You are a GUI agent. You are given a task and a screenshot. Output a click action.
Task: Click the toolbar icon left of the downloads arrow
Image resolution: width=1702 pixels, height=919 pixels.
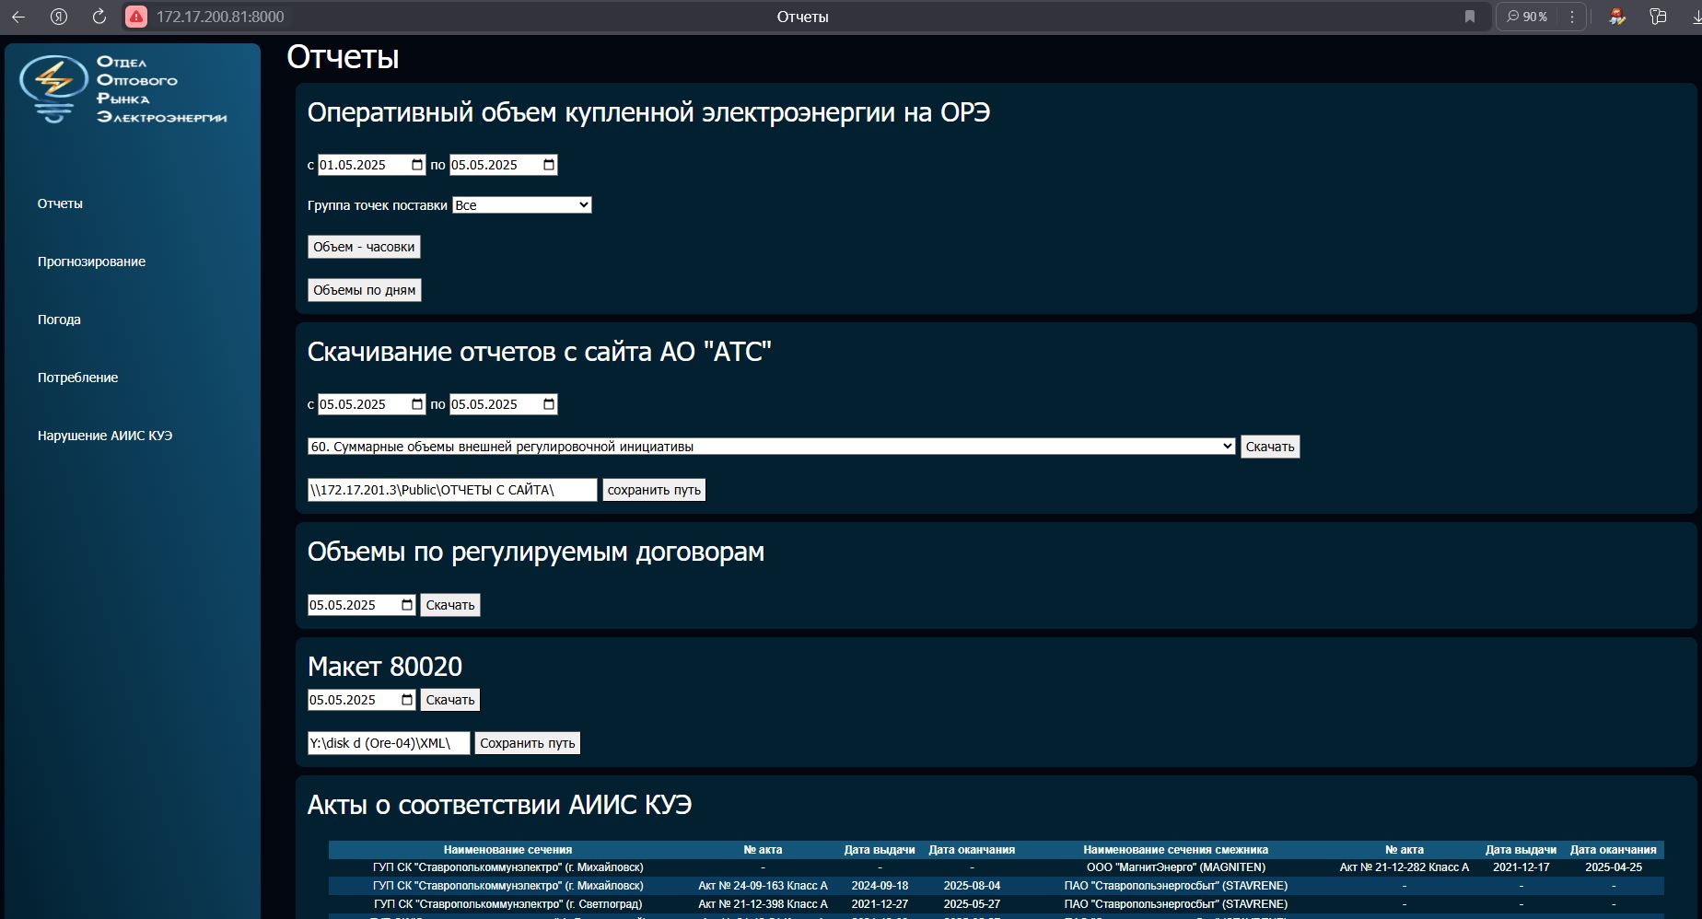pos(1658,17)
